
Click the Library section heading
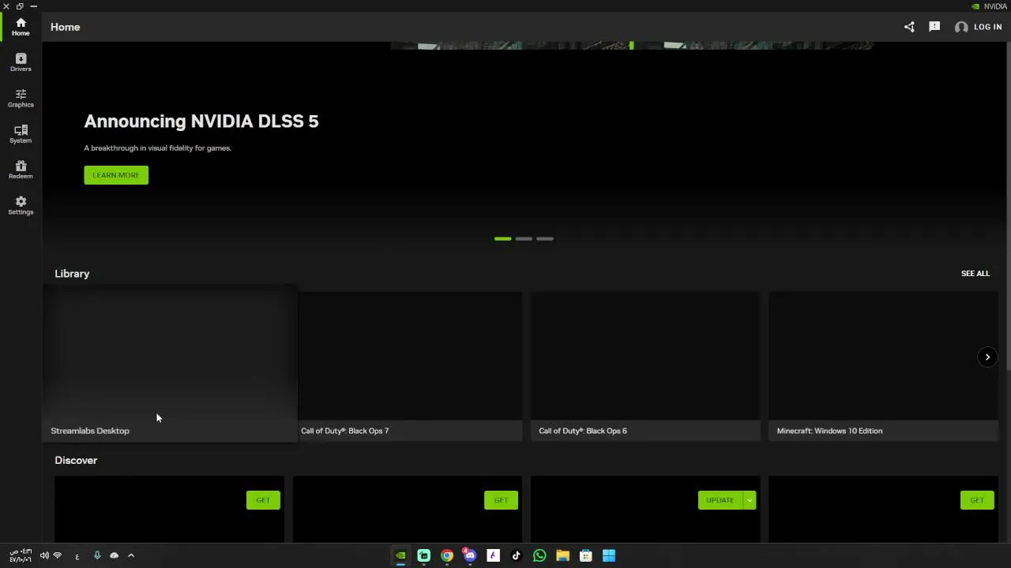click(x=72, y=274)
